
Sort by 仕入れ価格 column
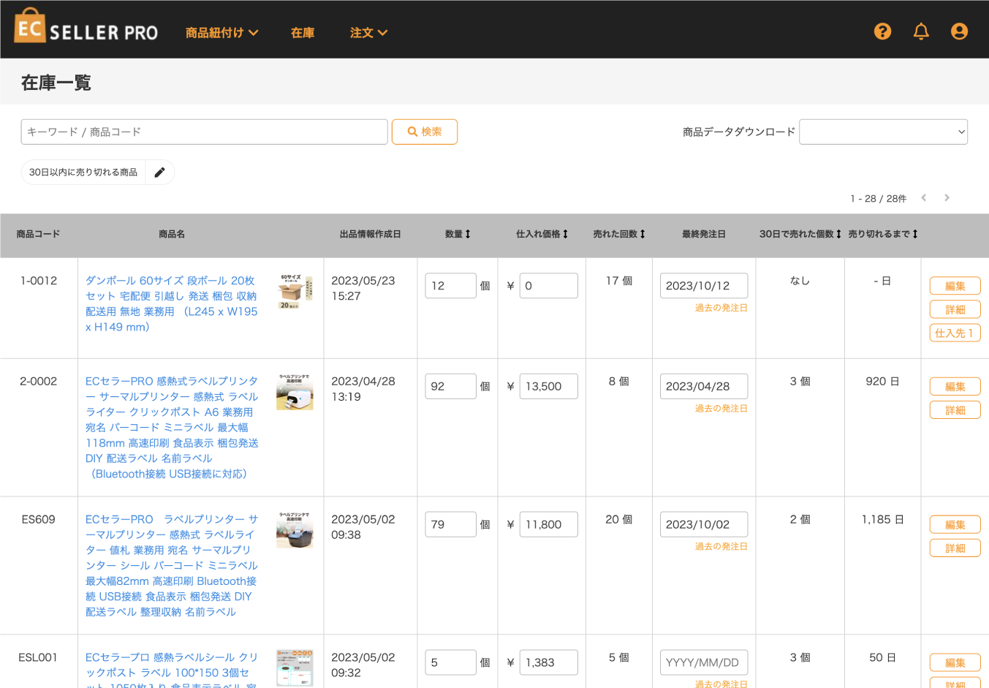click(542, 234)
